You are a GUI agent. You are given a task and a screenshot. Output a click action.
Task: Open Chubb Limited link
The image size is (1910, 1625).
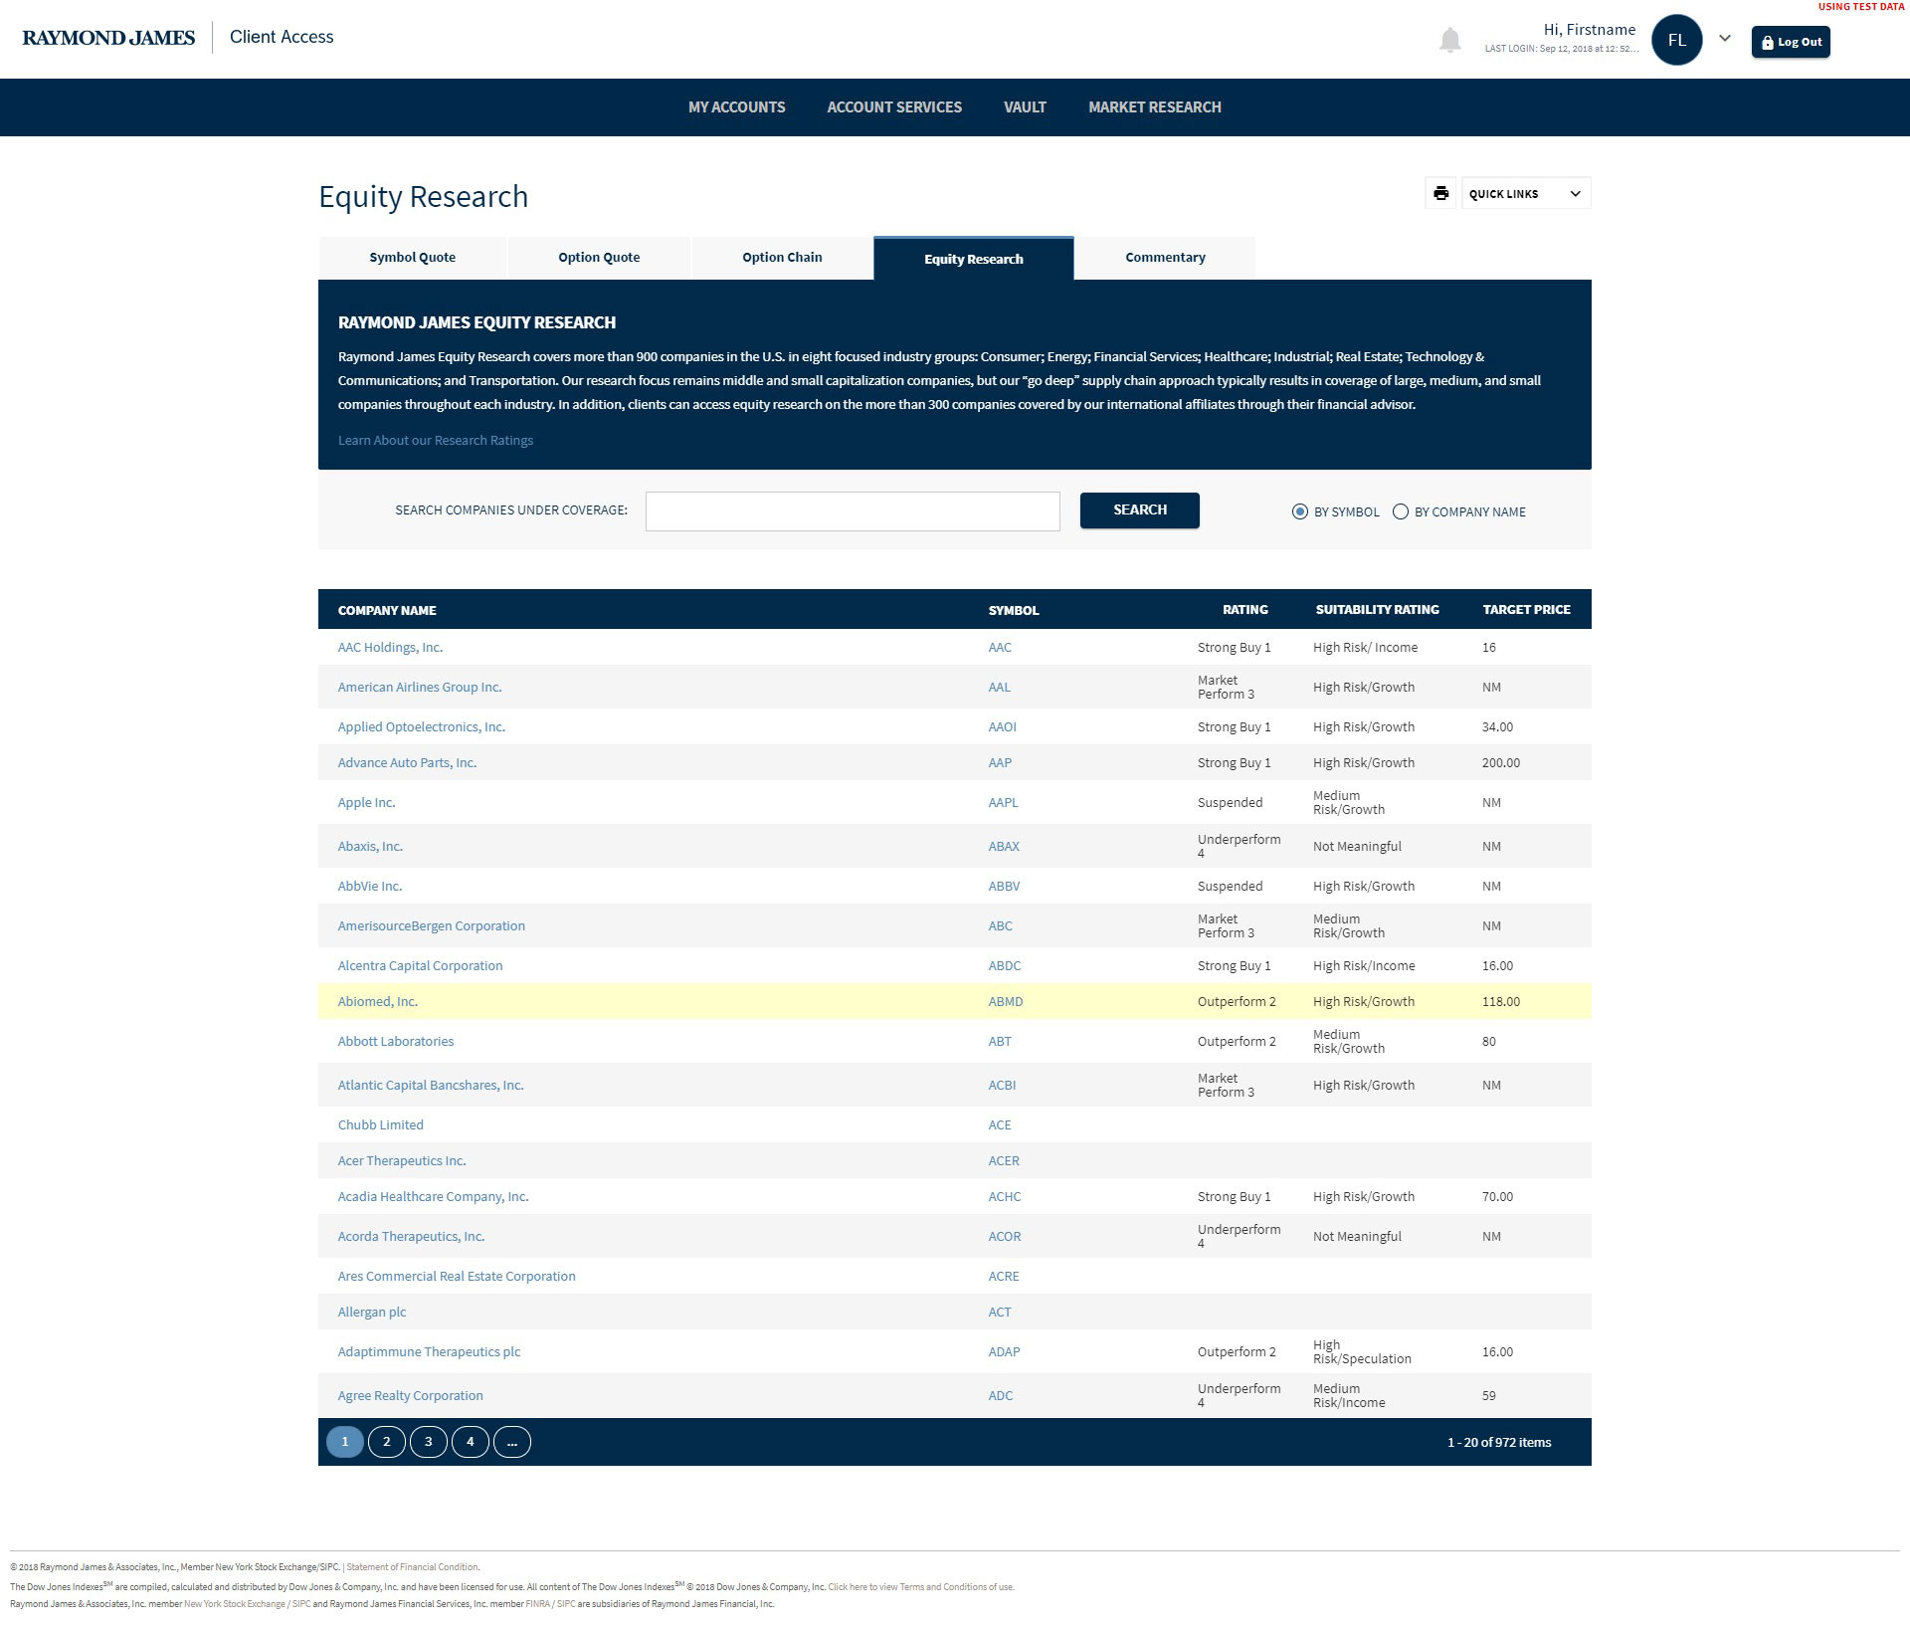click(x=380, y=1124)
